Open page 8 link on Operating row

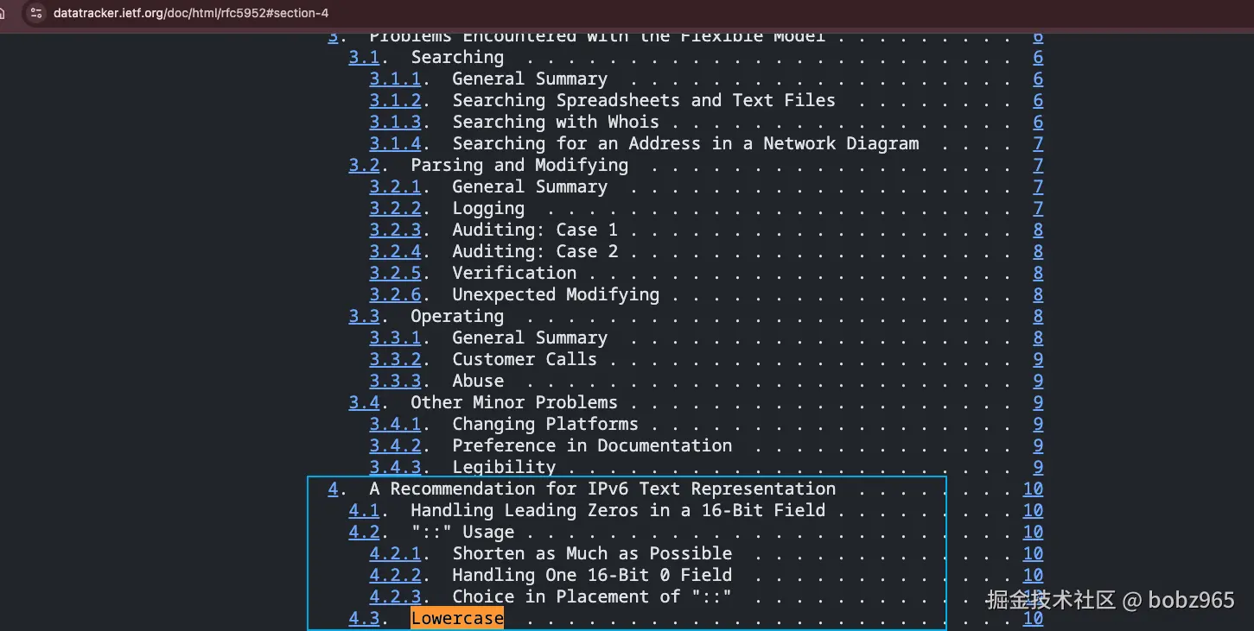[x=1038, y=317]
